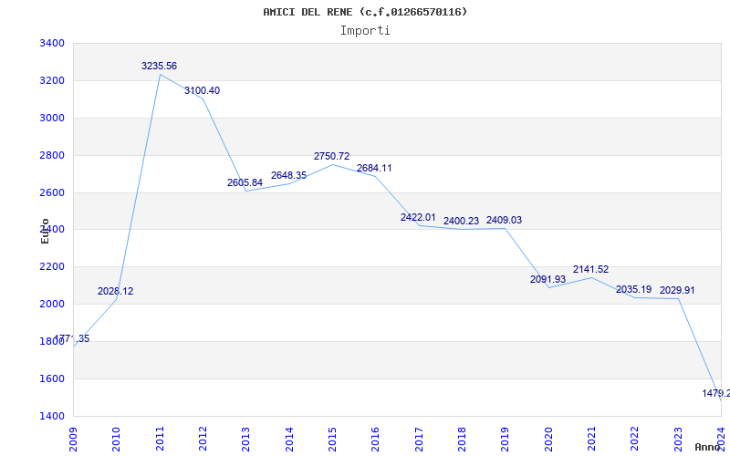Click the 2091.93 value label
This screenshot has width=730, height=456.
547,280
